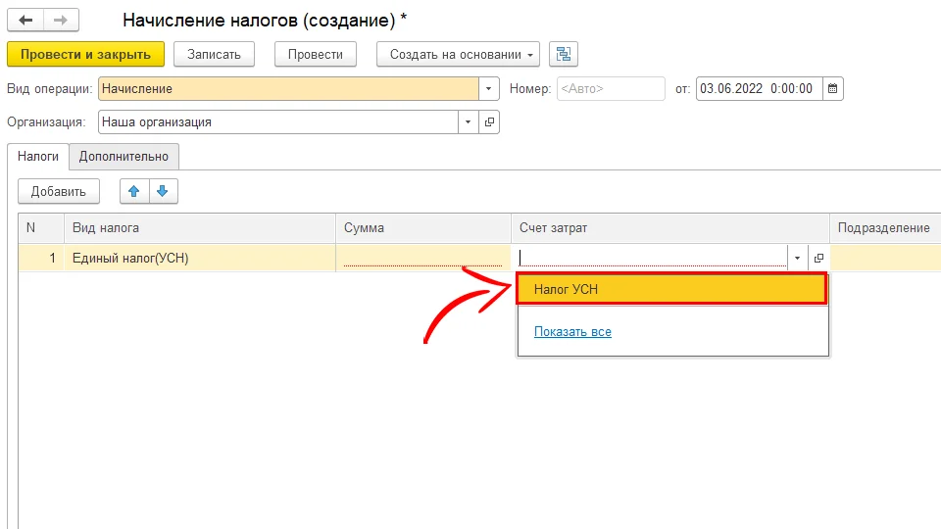Viewport: 941px width, 529px height.
Task: Move the row up with arrow
Action: (x=134, y=191)
